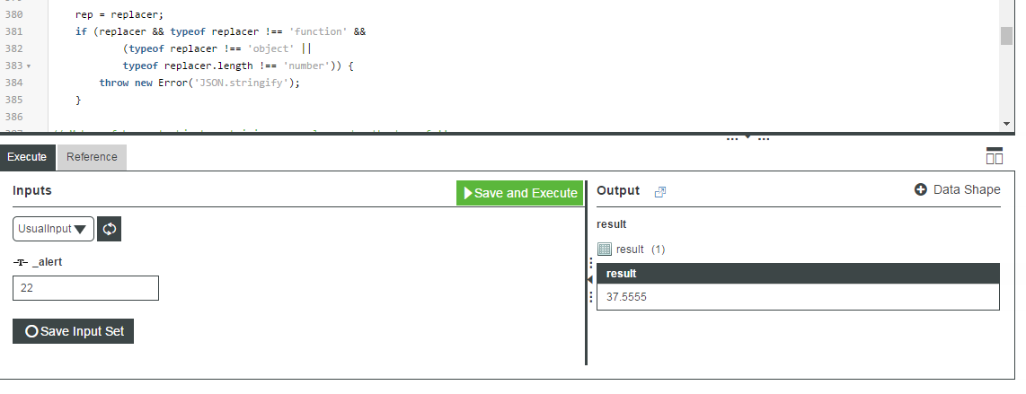Select the 37.5555 result cell
Screen dimensions: 1026x394
798,297
